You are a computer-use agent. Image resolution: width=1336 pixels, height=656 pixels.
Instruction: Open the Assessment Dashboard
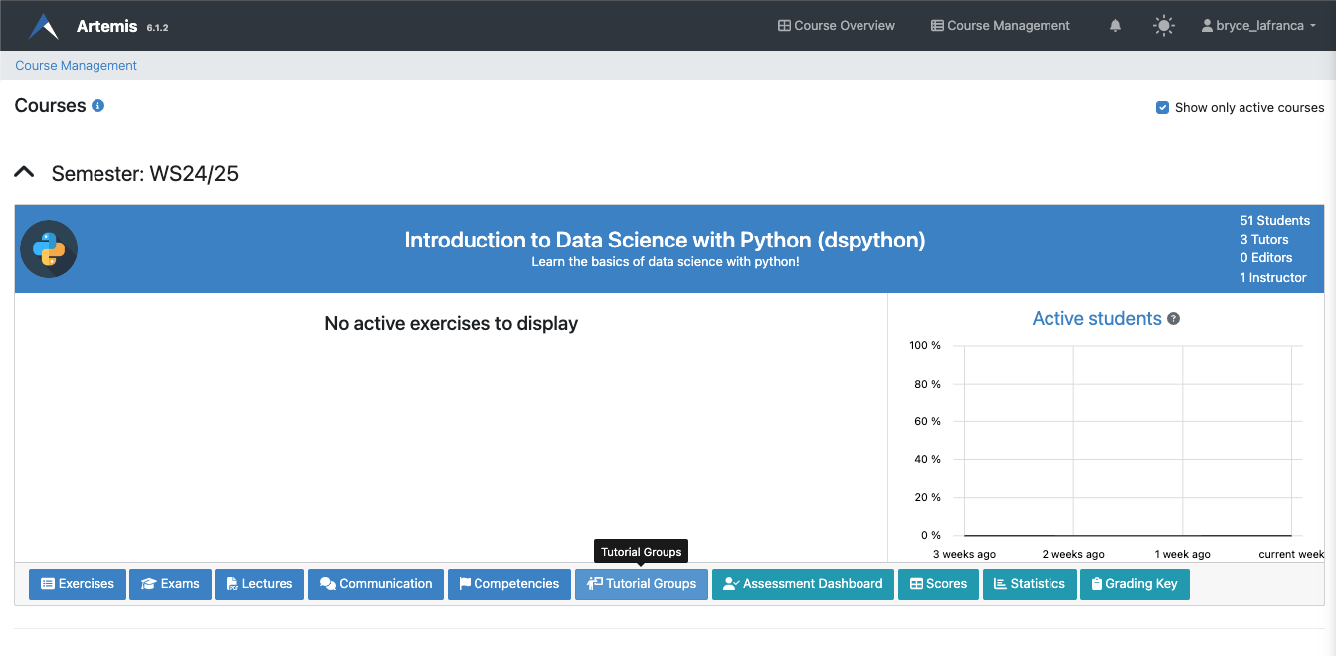click(803, 584)
